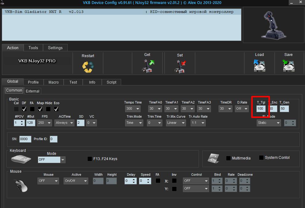Click the Get settings joystick icon

tap(148, 66)
